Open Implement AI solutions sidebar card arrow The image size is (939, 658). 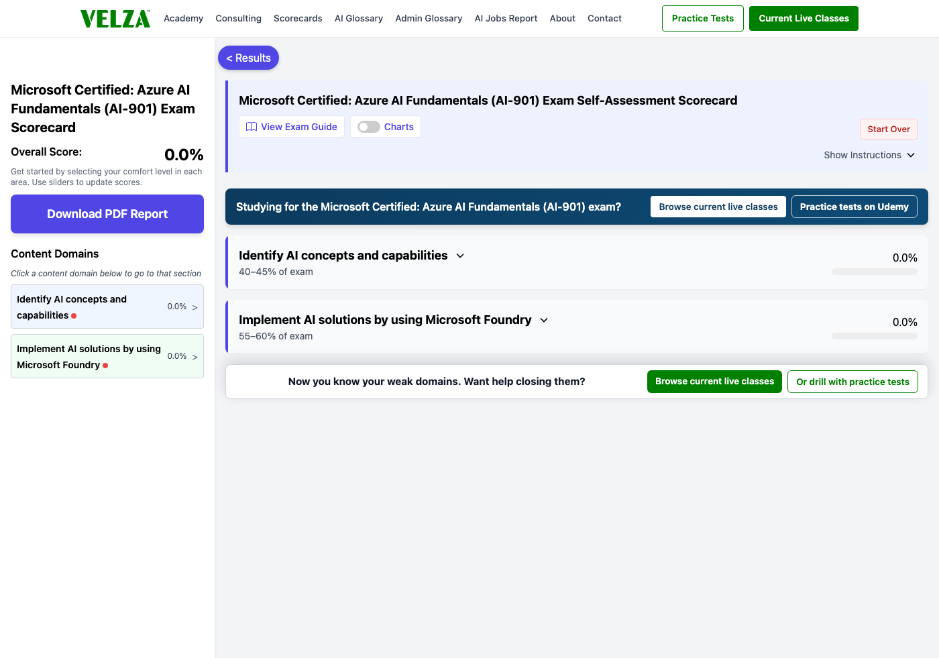[195, 357]
